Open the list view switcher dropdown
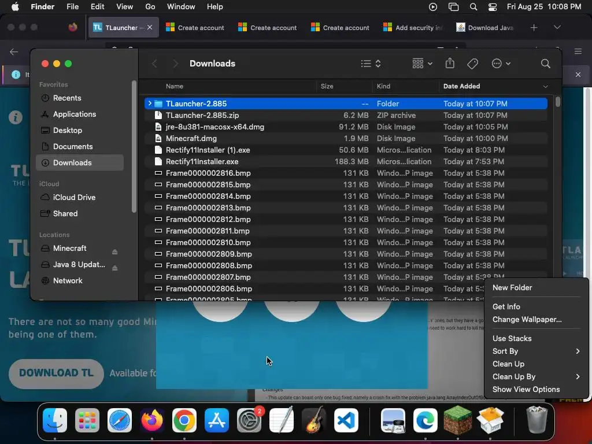Viewport: 592px width, 444px height. point(371,64)
